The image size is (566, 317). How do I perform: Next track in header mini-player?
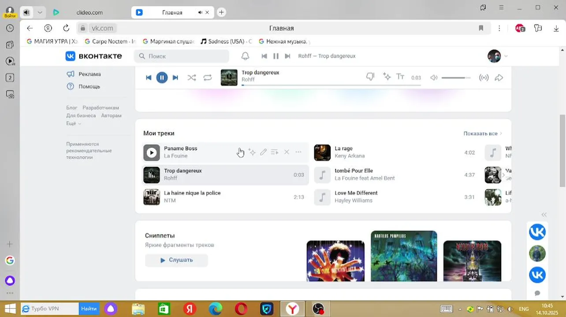tap(287, 56)
